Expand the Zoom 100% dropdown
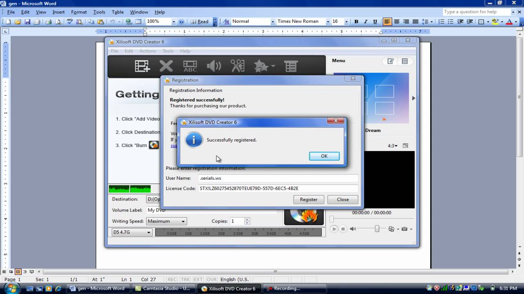524x294 pixels. [x=174, y=22]
